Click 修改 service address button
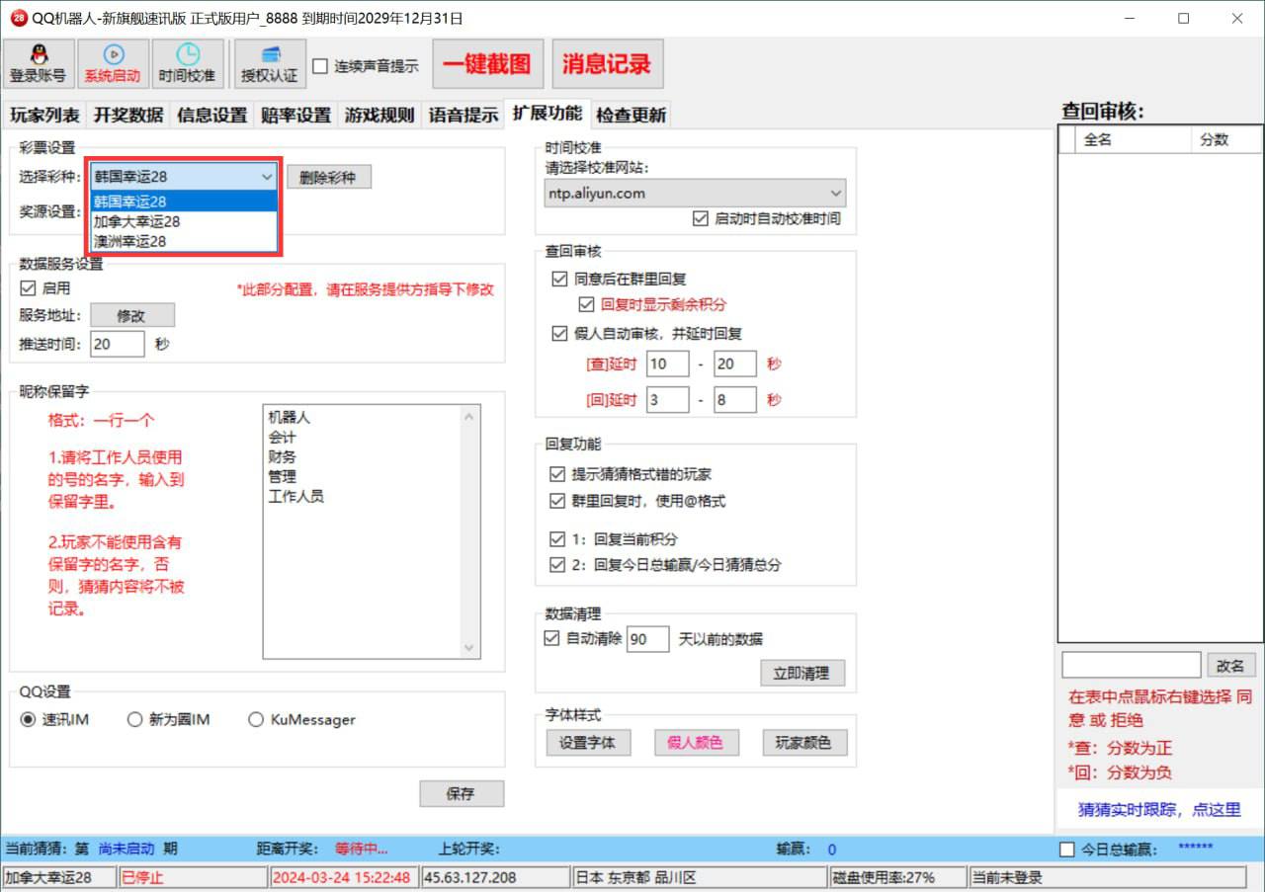This screenshot has height=892, width=1265. point(132,315)
